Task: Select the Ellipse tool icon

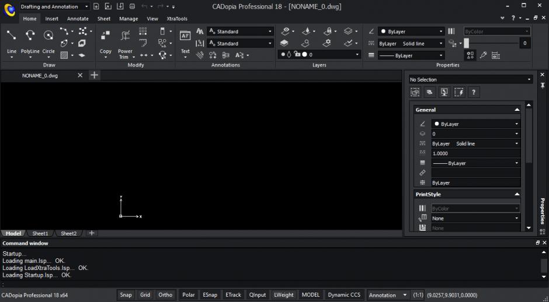Action: (64, 43)
